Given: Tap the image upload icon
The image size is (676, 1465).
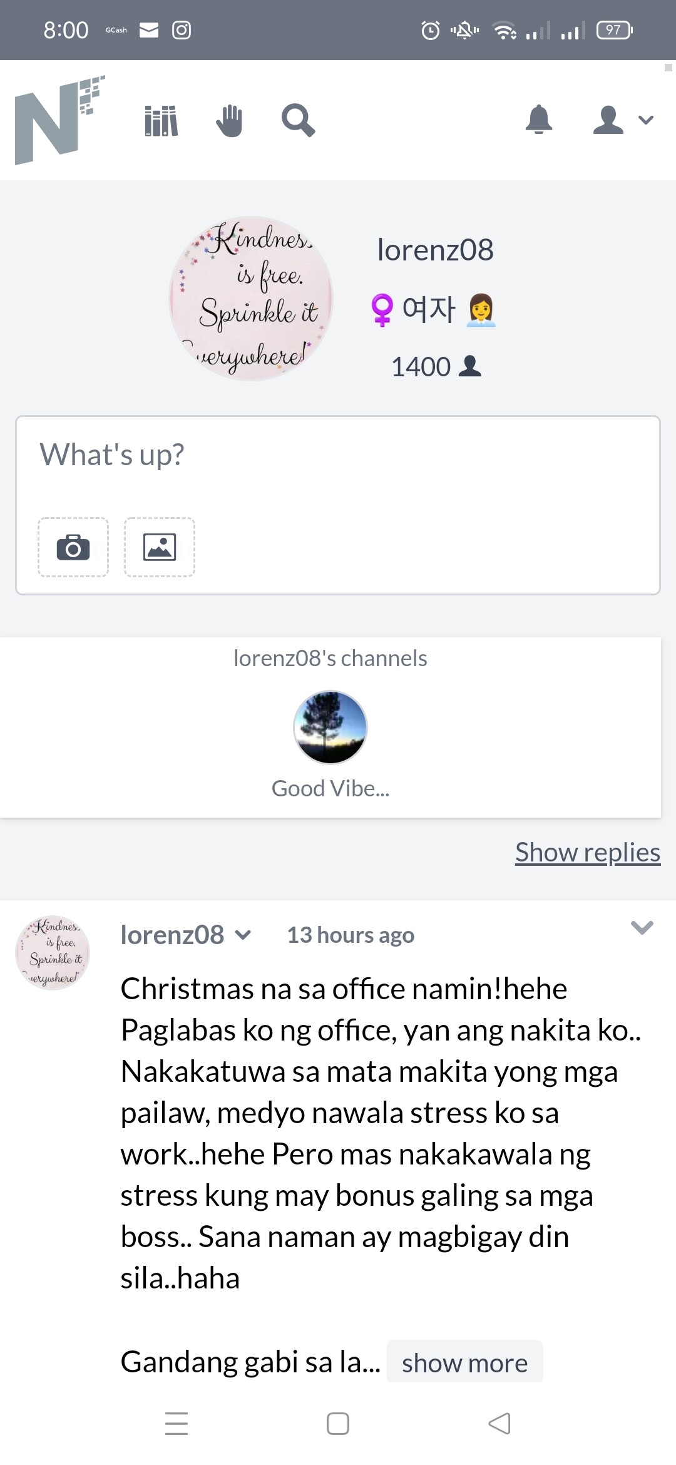Looking at the screenshot, I should click(160, 547).
